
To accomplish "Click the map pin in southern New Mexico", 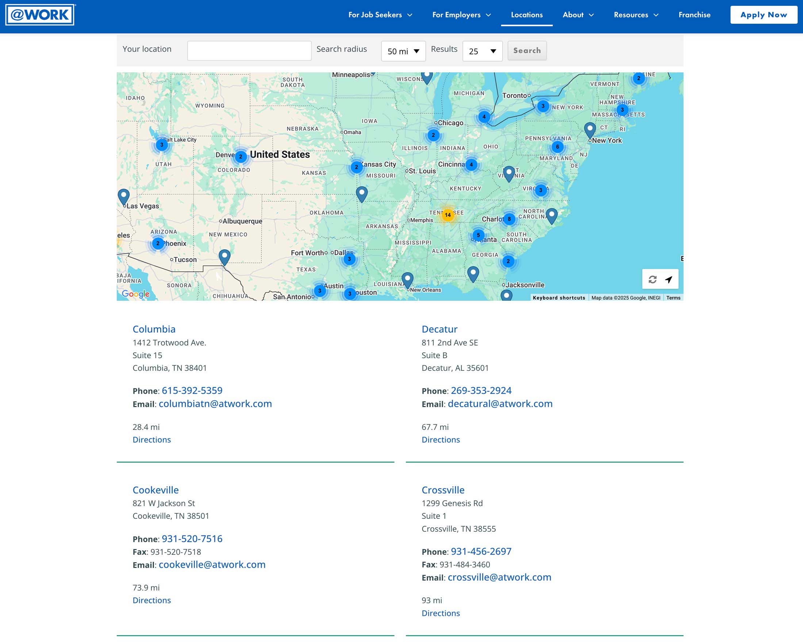I will click(x=224, y=257).
